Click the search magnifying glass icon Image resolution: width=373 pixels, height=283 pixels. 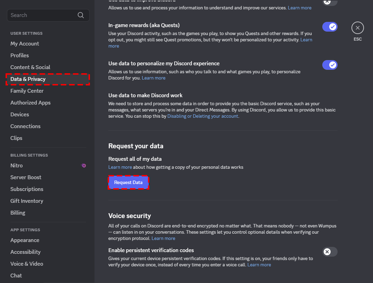coord(81,15)
